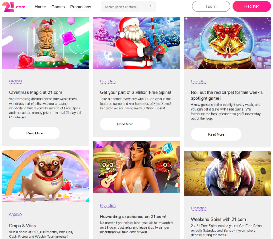Click Promotion label above Free Spins heading
This screenshot has height=239, width=273.
pyautogui.click(x=108, y=81)
